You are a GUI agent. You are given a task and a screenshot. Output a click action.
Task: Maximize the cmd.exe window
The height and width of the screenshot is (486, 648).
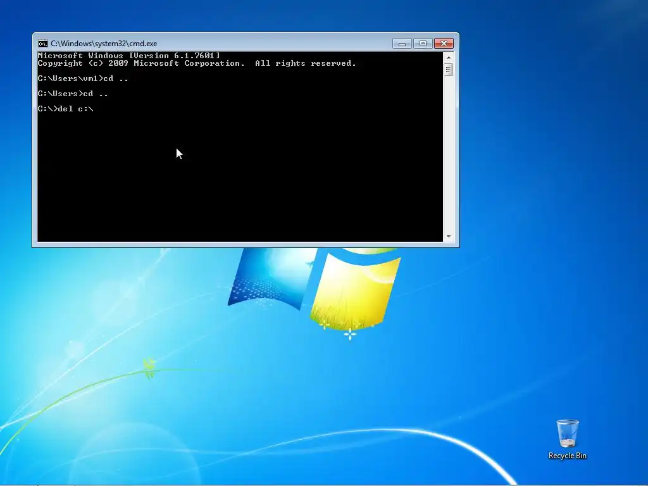coord(423,44)
